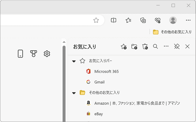Image resolution: width=196 pixels, height=122 pixels.
Task: Search favorites with magnifier icon
Action: coord(155,46)
